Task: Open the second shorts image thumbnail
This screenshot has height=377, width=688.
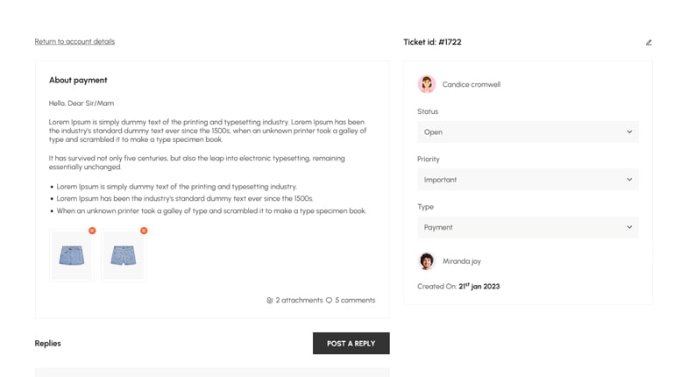Action: (x=124, y=256)
